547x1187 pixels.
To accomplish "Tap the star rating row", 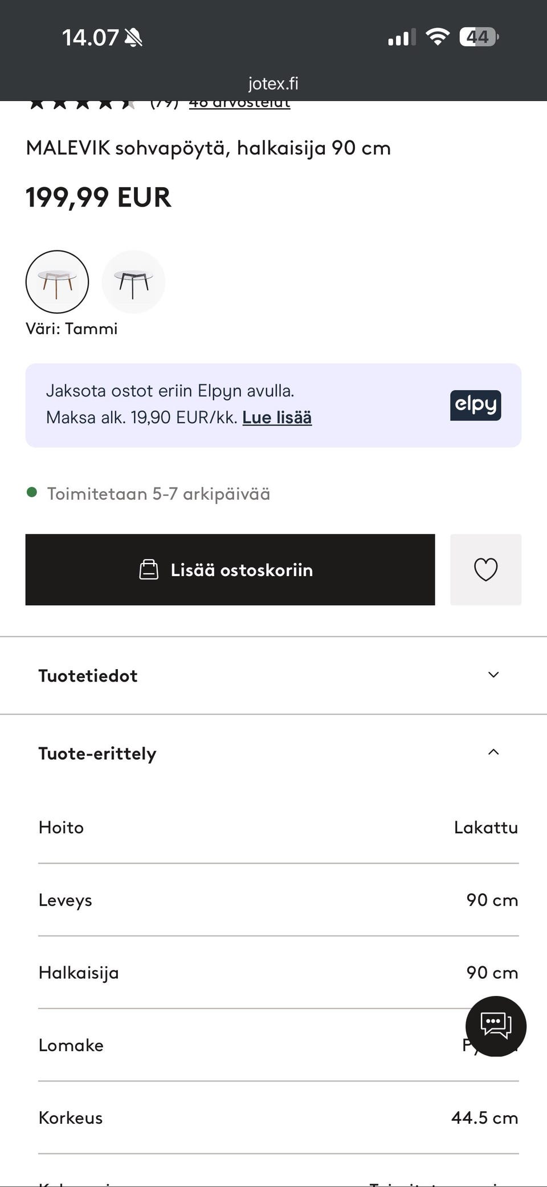I will click(x=83, y=104).
